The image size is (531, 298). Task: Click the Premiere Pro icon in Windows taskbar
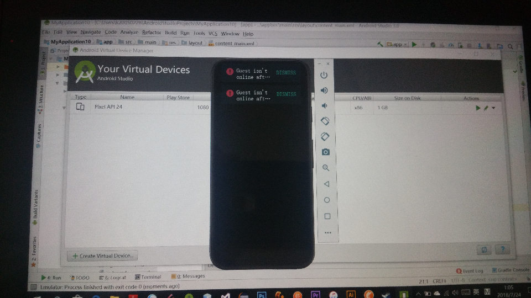click(x=315, y=295)
